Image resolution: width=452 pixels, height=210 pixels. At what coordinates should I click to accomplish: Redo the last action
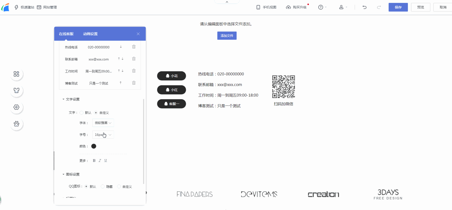(x=379, y=7)
